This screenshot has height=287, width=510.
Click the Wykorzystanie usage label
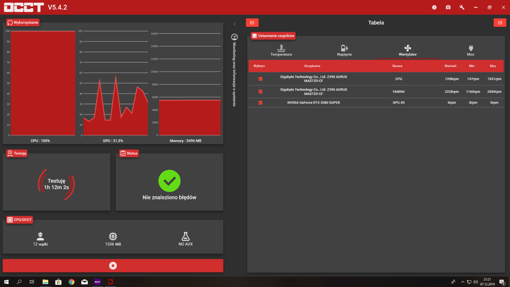(x=23, y=23)
